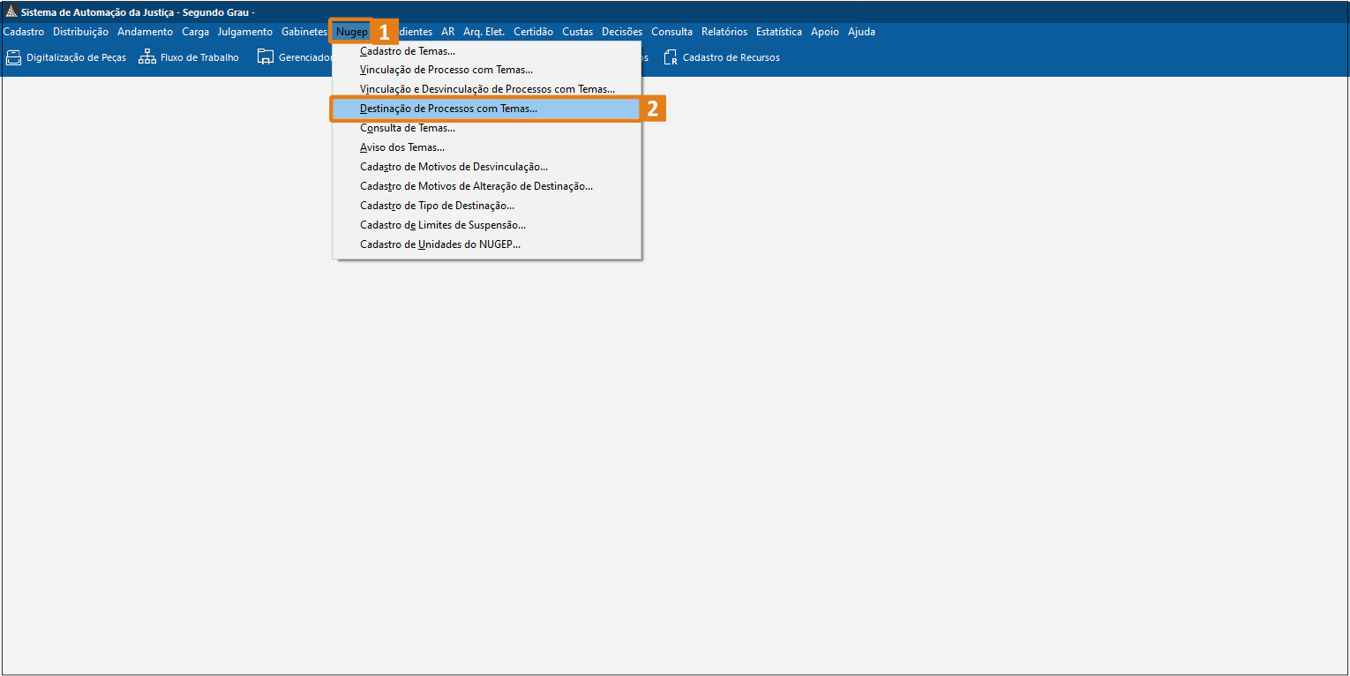Open Consulta de Temas entry
Viewport: 1350px width, 676px height.
click(408, 128)
